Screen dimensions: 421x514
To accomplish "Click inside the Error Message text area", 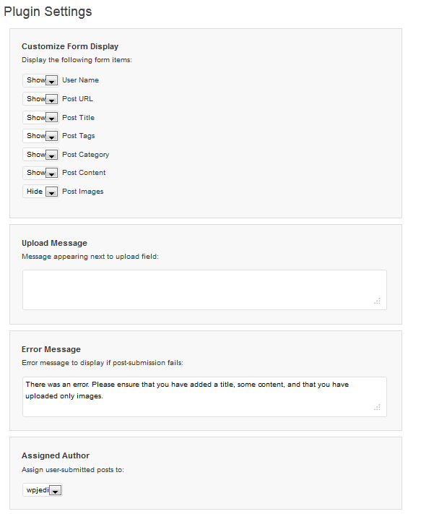I will (204, 397).
